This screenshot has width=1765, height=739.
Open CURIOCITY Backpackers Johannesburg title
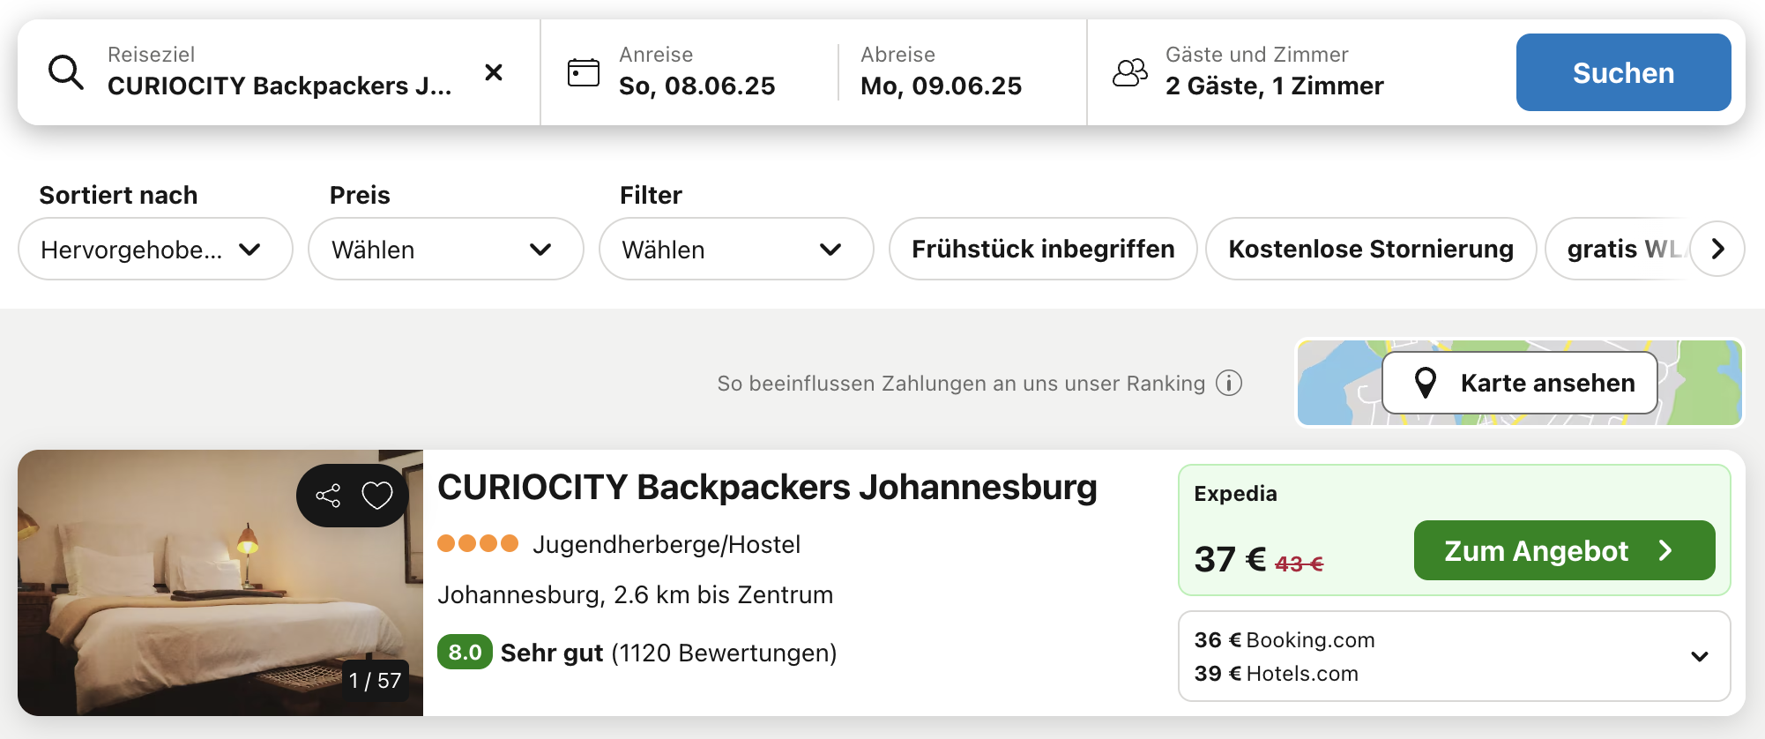(x=767, y=487)
